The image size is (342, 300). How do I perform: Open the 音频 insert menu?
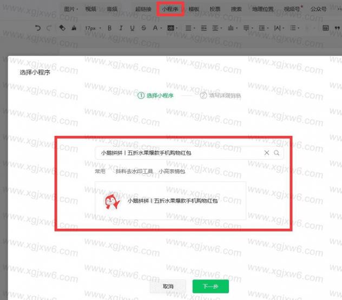click(112, 9)
